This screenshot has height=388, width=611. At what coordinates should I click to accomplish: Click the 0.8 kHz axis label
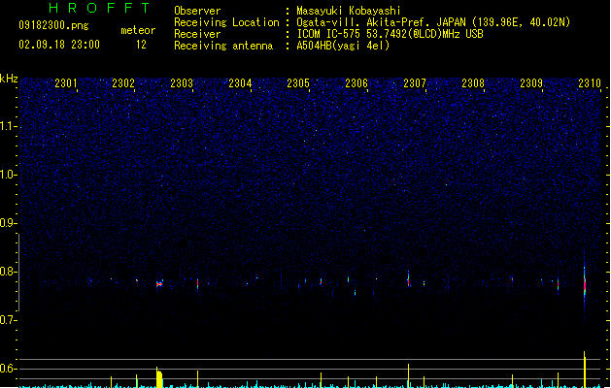9,272
